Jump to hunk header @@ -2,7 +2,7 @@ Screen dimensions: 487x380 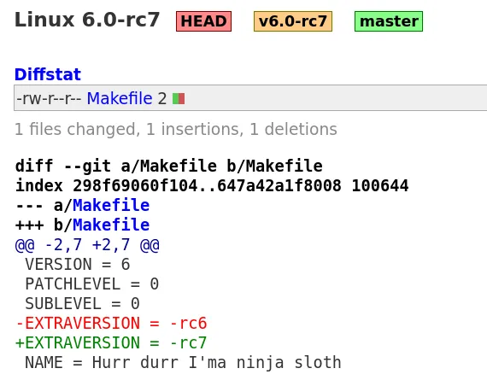[x=87, y=244]
